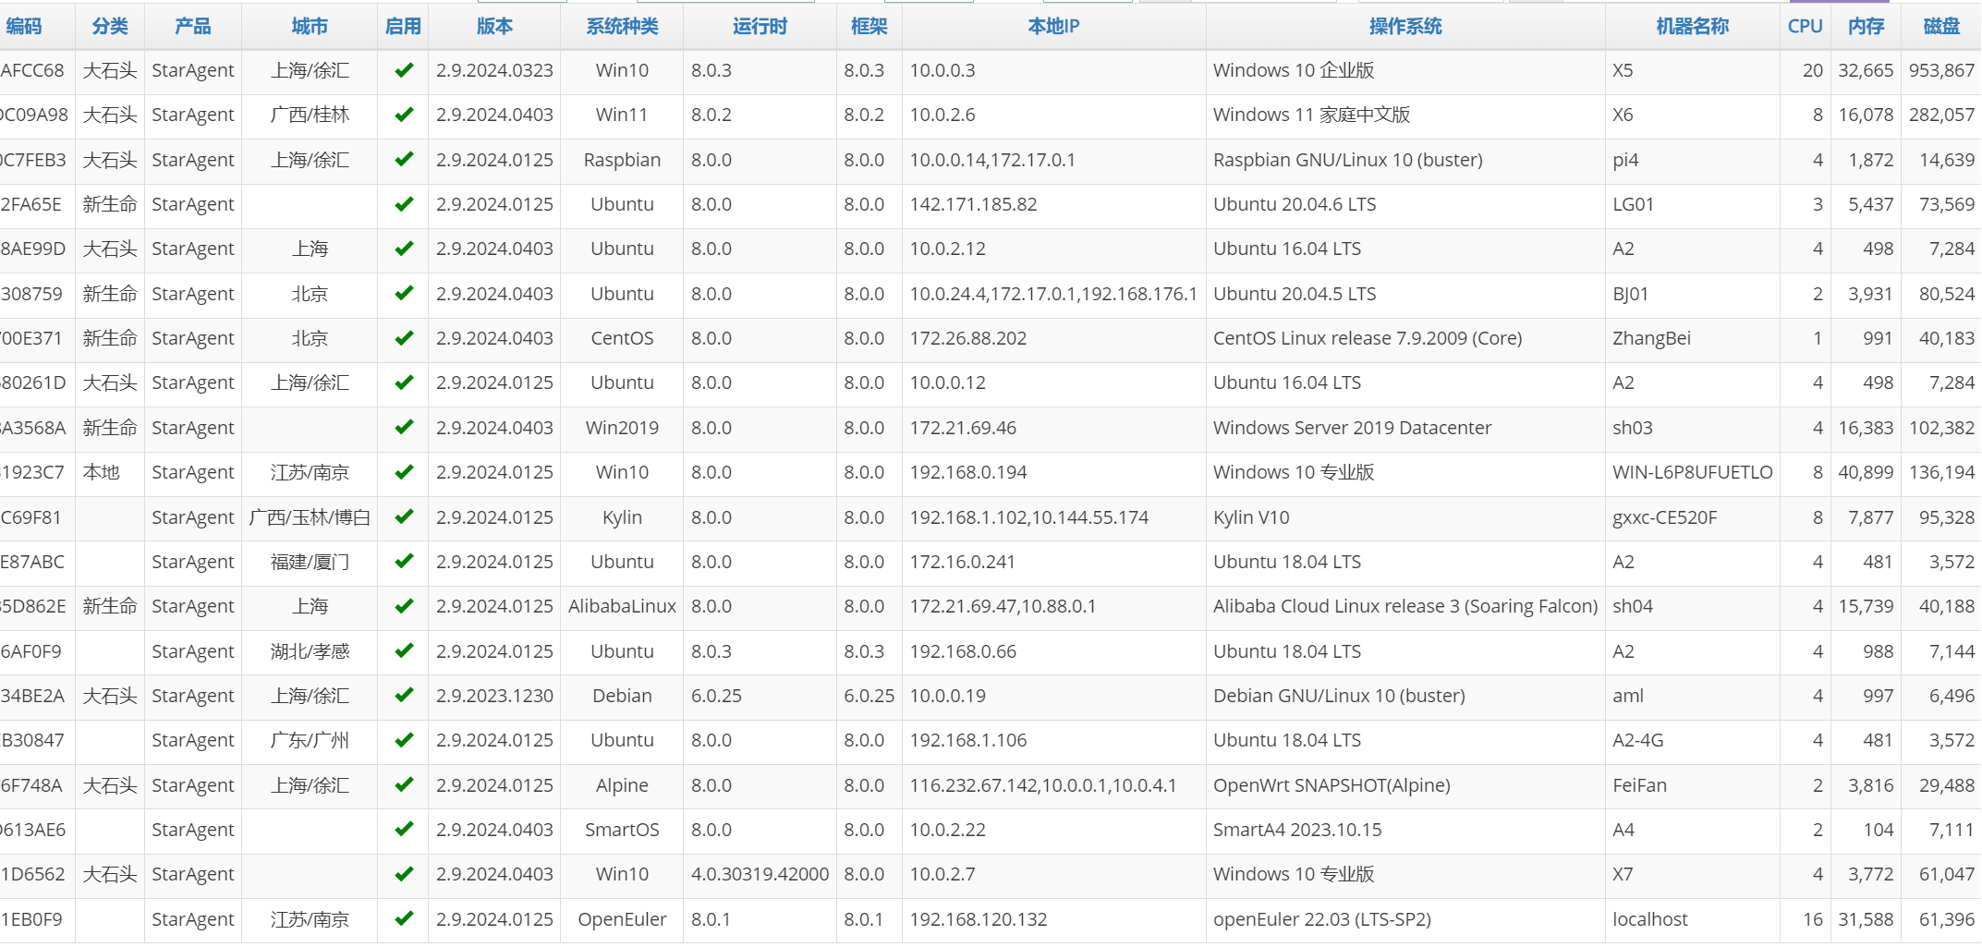The height and width of the screenshot is (947, 1982).
Task: Sort by the 内存 column header
Action: tap(1866, 27)
